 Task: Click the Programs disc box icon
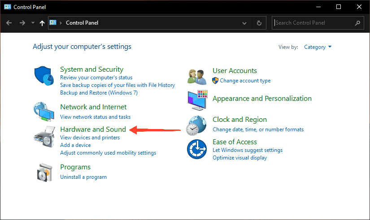44,173
